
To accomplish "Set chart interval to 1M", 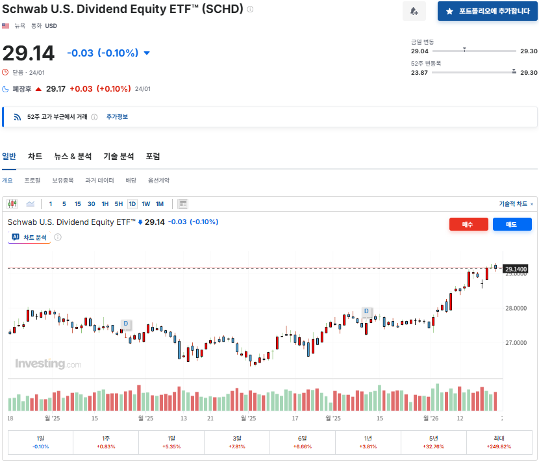I will coord(160,204).
